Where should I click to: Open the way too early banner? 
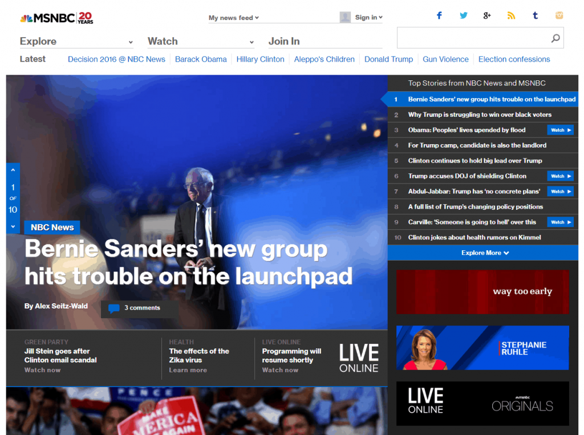[482, 292]
